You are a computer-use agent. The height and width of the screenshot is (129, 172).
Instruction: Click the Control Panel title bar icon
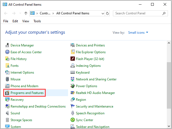tap(5, 5)
